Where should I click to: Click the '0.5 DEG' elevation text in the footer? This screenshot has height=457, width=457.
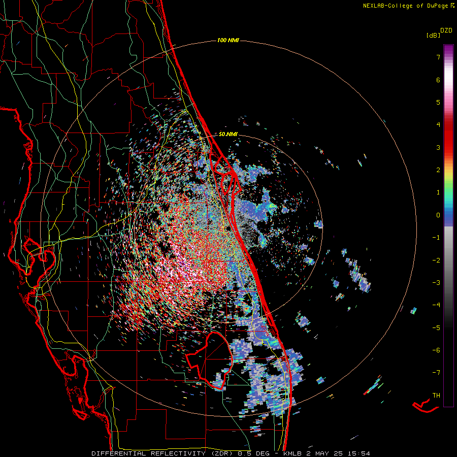(253, 453)
